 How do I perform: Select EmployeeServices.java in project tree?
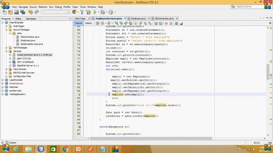click(32, 44)
